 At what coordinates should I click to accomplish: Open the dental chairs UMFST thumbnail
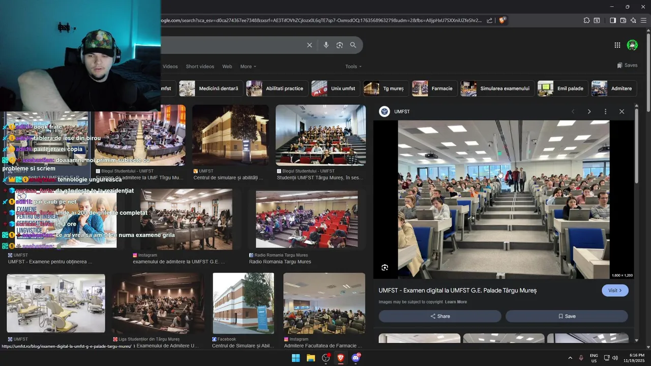pos(56,303)
